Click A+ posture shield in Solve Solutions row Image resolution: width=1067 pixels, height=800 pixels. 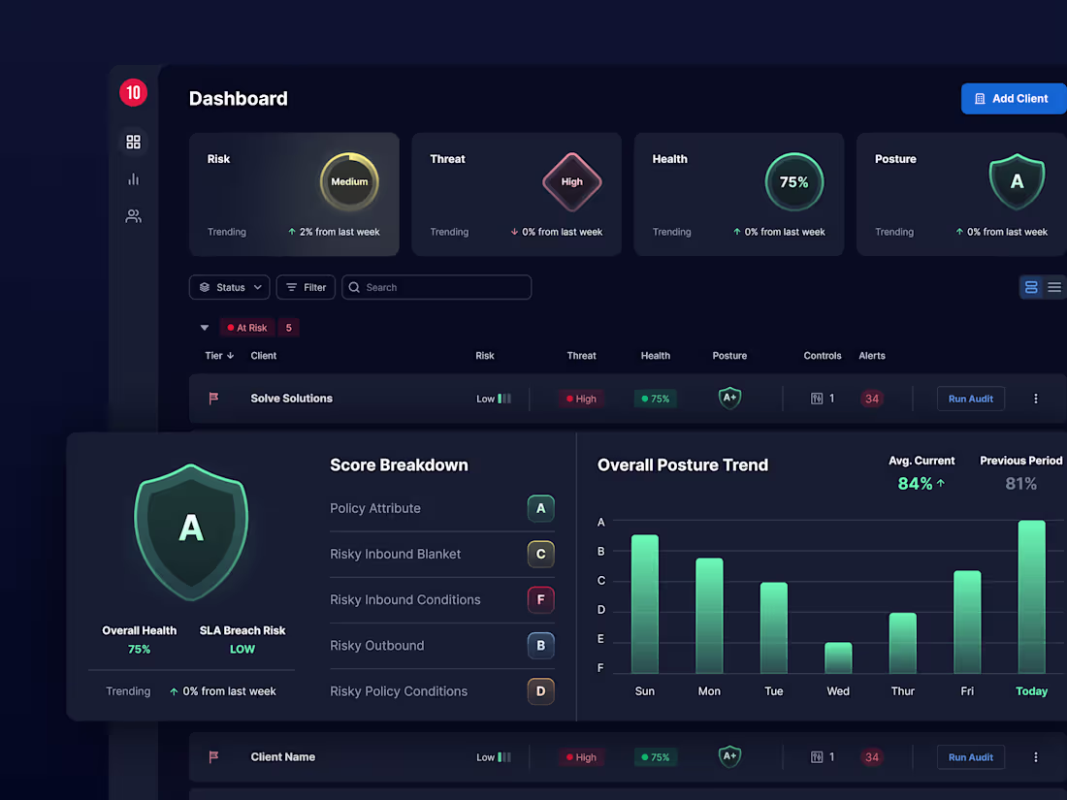(x=729, y=398)
